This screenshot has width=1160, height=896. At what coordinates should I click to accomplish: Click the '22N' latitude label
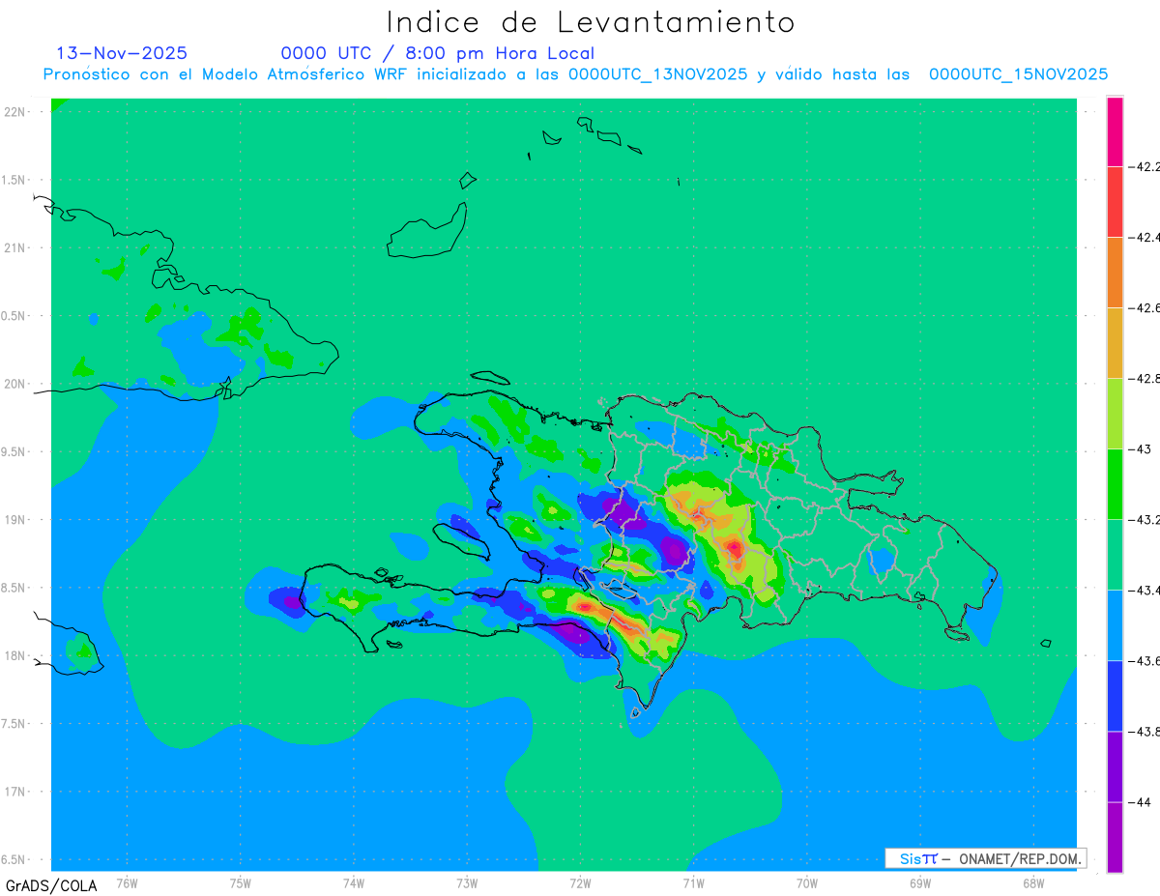(14, 111)
